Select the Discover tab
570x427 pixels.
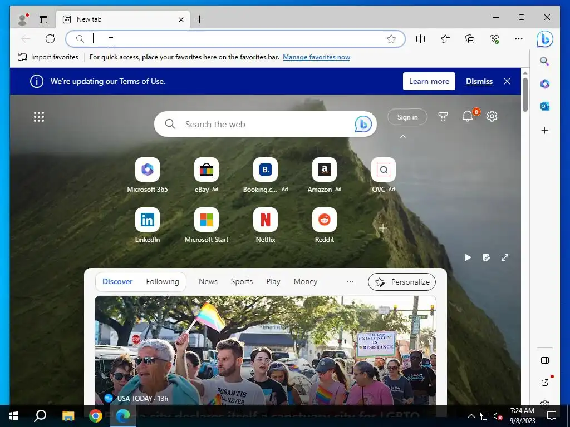tap(117, 281)
